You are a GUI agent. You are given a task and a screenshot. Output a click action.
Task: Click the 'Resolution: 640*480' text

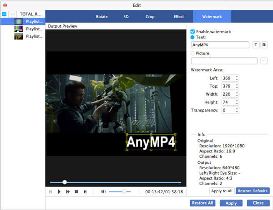click(219, 168)
